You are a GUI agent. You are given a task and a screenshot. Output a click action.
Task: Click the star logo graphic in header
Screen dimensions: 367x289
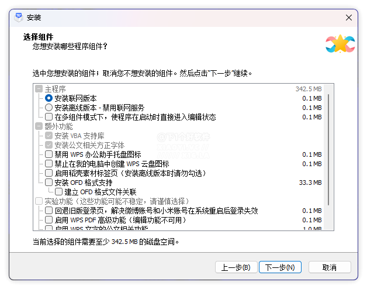[x=340, y=44]
